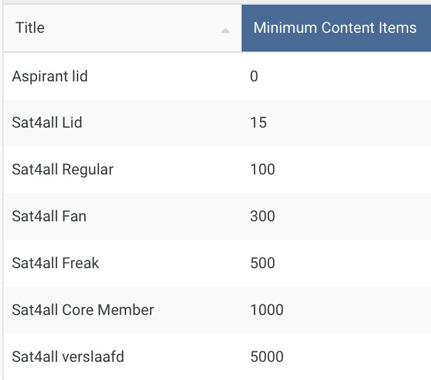Click the Sat4all Core Member title
431x380 pixels.
click(x=83, y=310)
